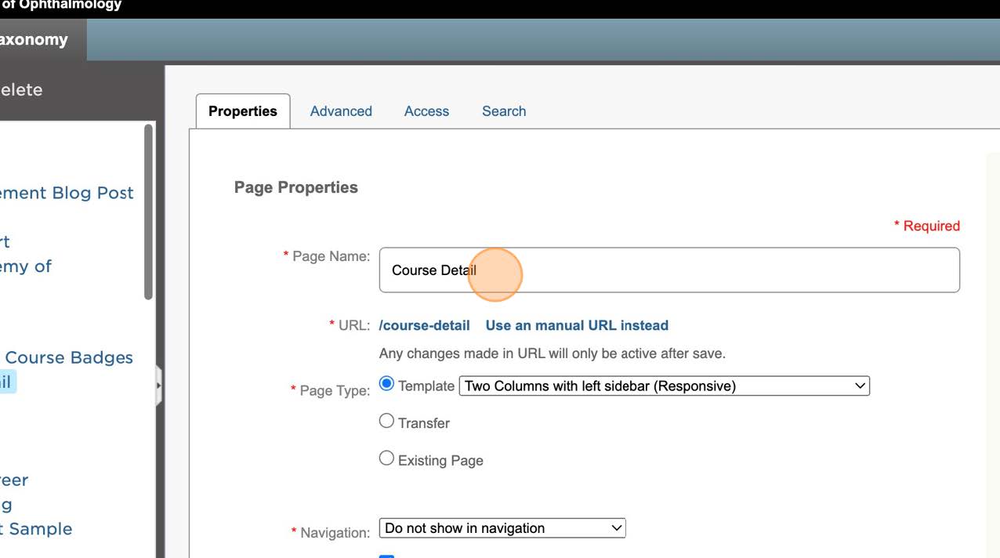The image size is (1000, 558).
Task: Click the /course-detail URL link
Action: click(425, 325)
